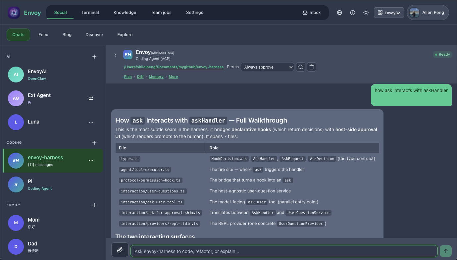Open the Inbox
This screenshot has height=260, width=457.
(312, 13)
